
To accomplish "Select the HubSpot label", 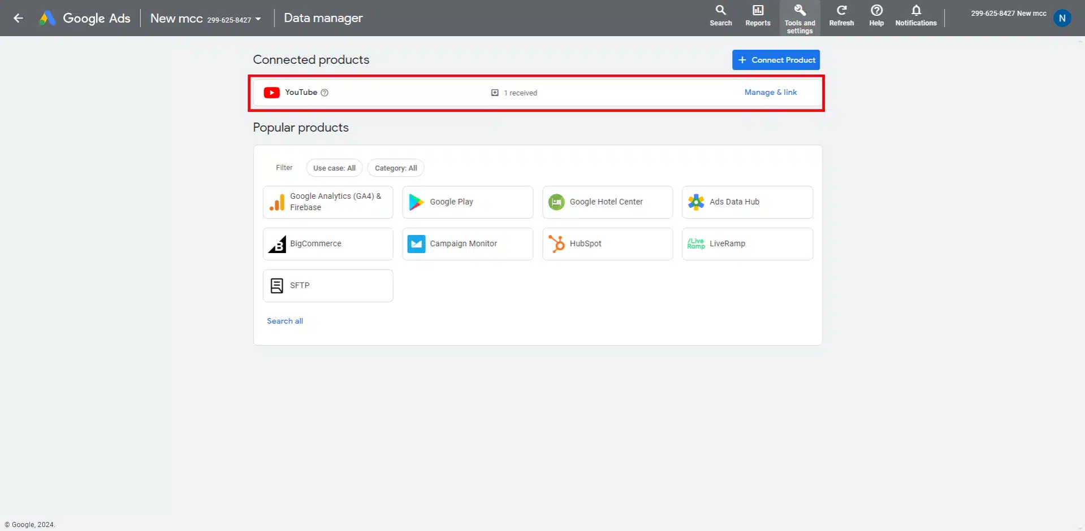I will 585,243.
